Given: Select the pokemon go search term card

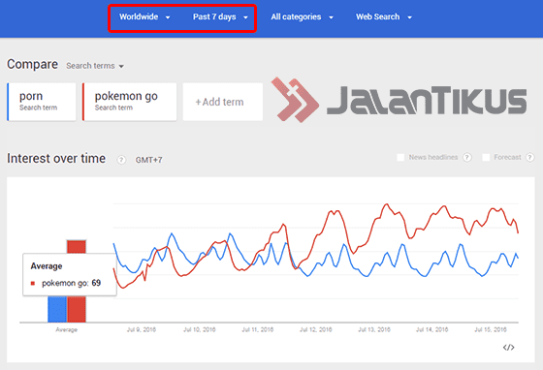Looking at the screenshot, I should 130,102.
